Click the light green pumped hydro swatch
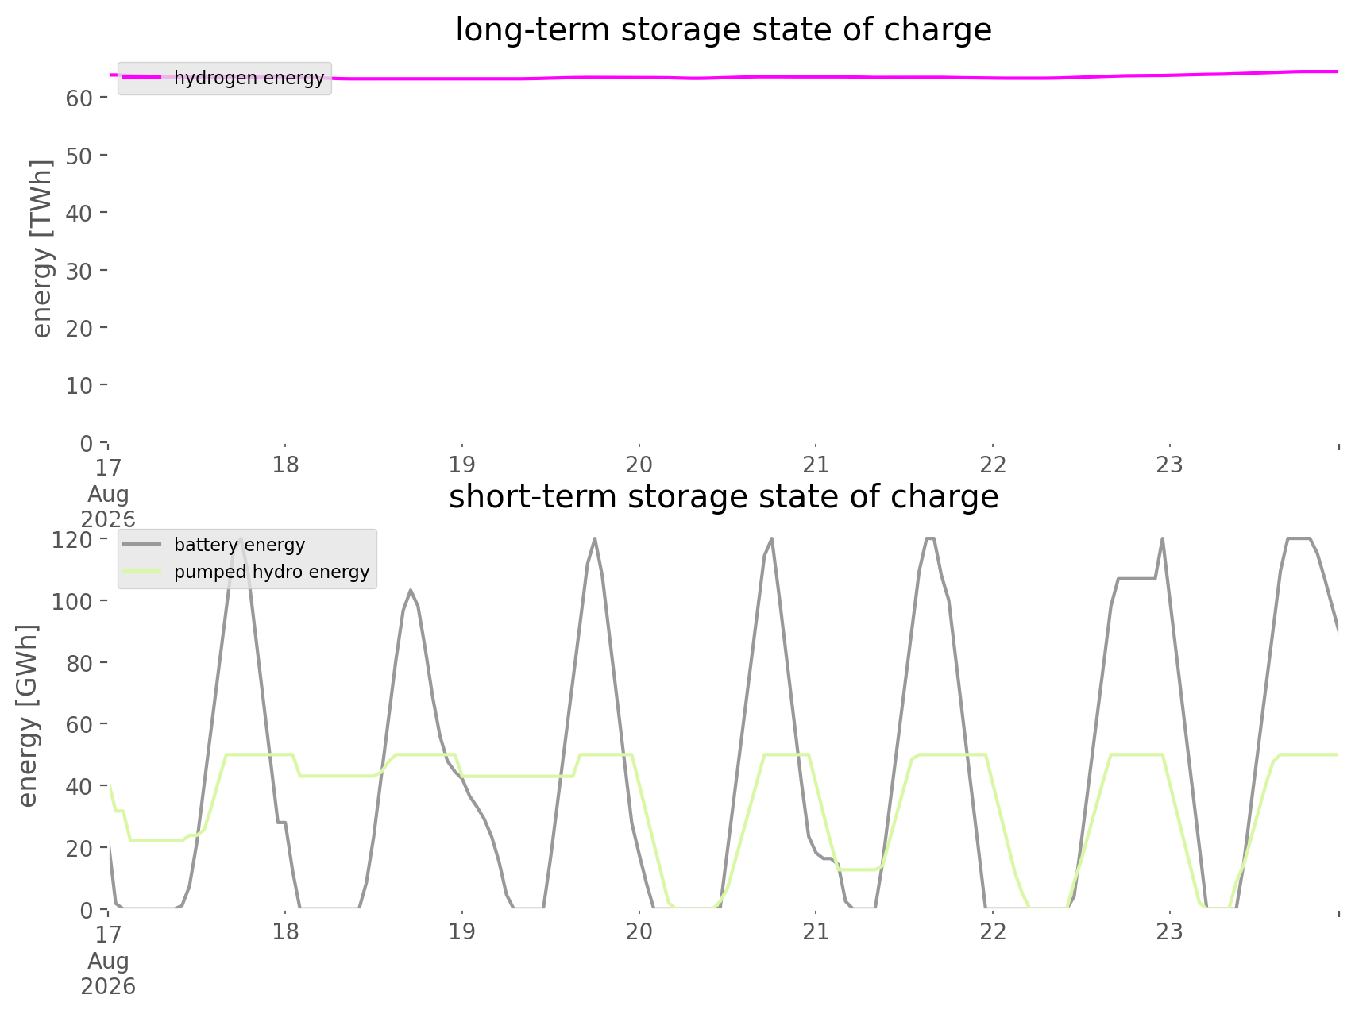Screen dimensions: 1355x1014 pyautogui.click(x=144, y=572)
